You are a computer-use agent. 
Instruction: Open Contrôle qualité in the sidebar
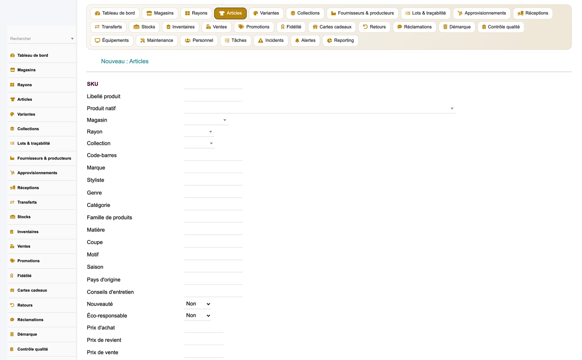(42, 349)
